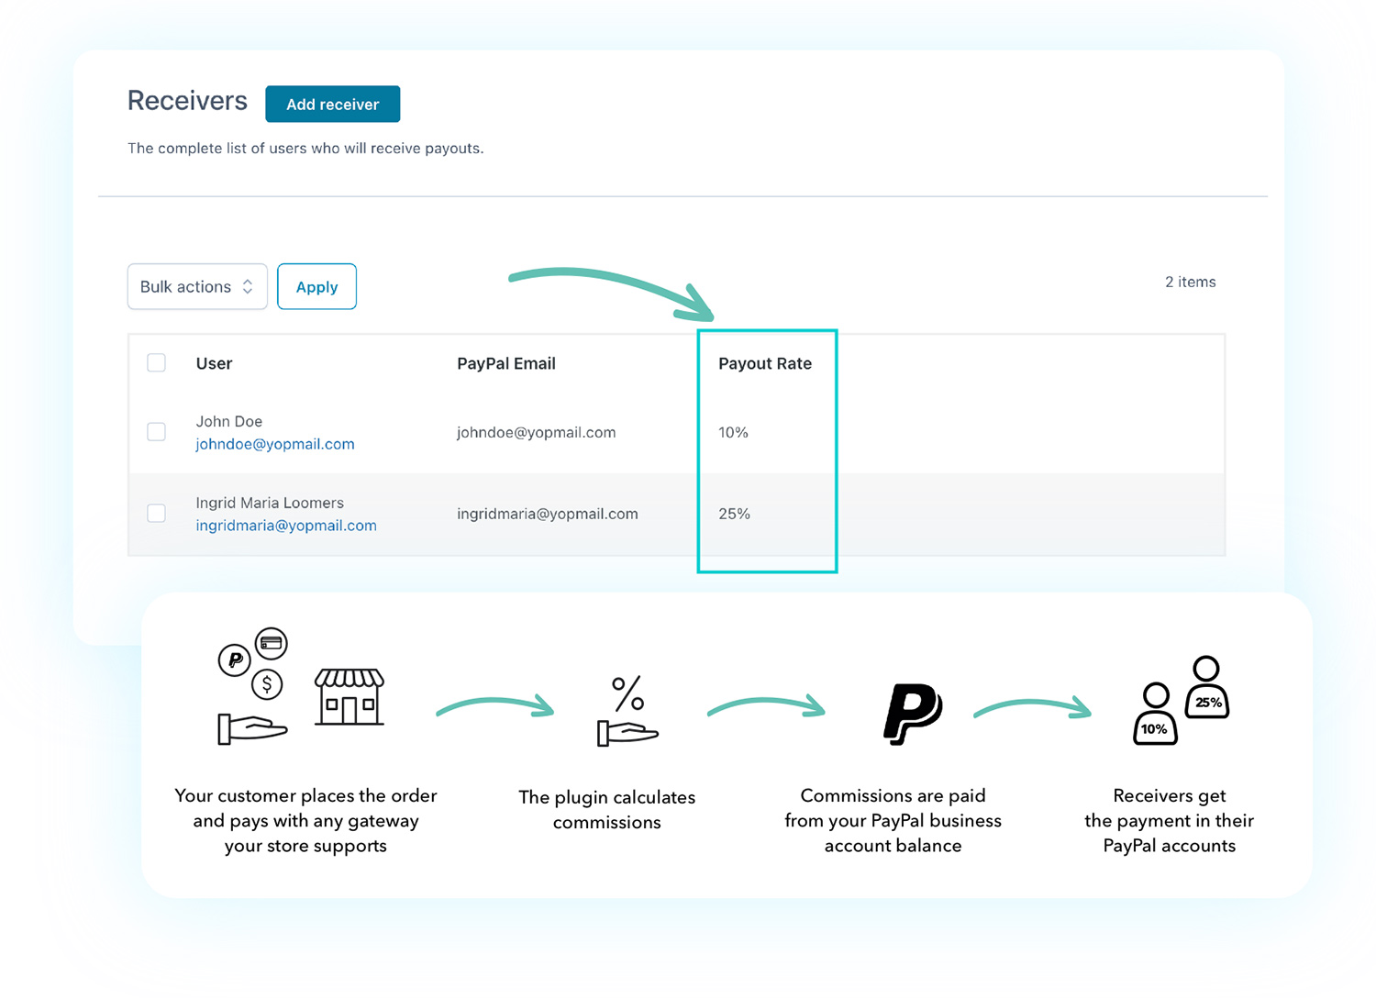The width and height of the screenshot is (1376, 998).
Task: Expand the Bulk actions selector chevron
Action: click(x=248, y=286)
